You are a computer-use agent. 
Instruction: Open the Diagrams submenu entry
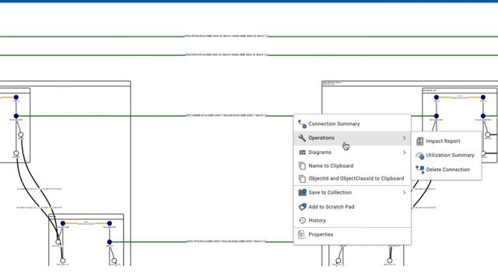[x=352, y=152]
